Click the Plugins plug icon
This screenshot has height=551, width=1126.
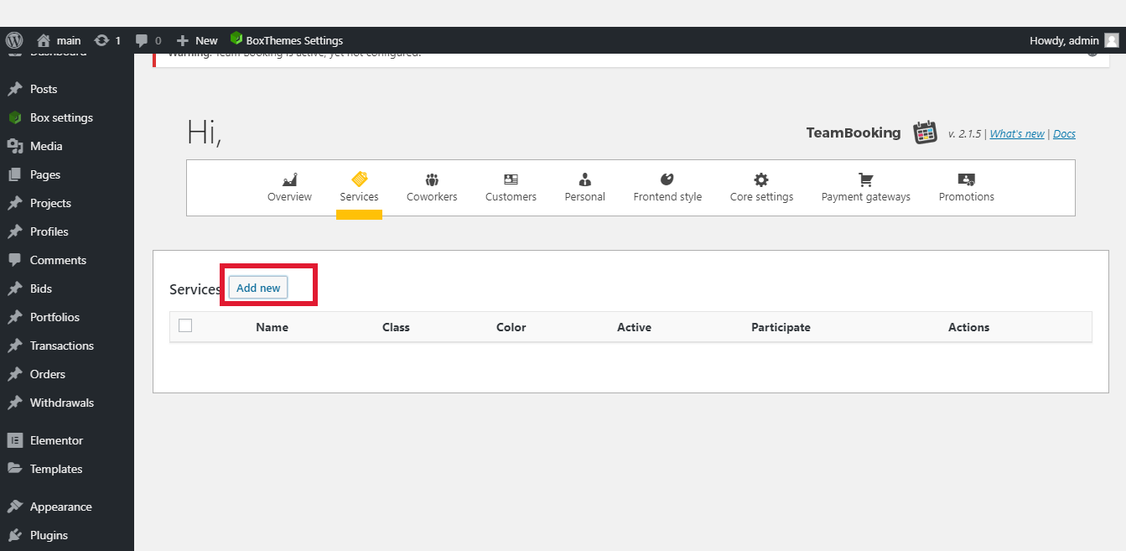click(15, 535)
